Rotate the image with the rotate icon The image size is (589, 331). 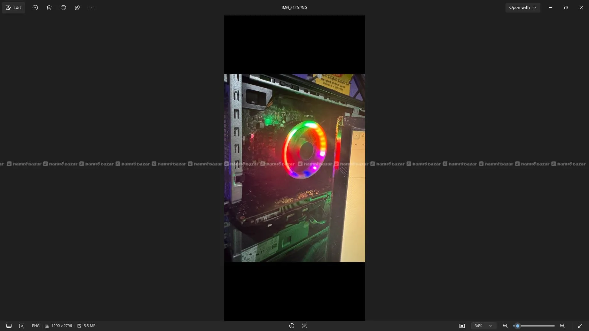click(x=35, y=8)
